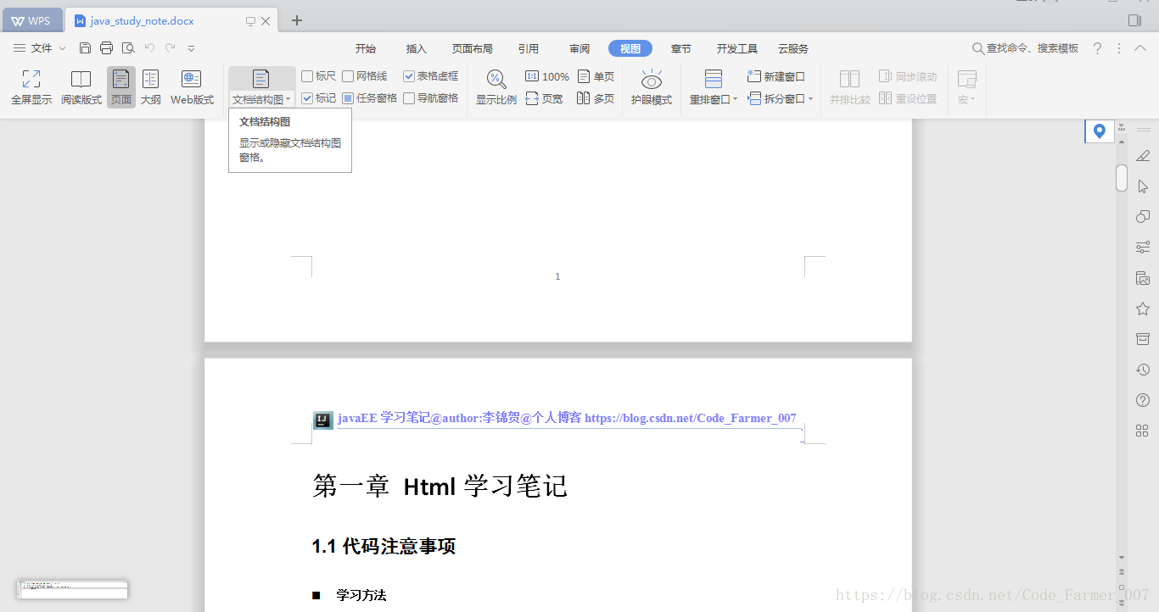Open the Cloud Services (云服务) tab
The width and height of the screenshot is (1159, 612).
[x=793, y=48]
